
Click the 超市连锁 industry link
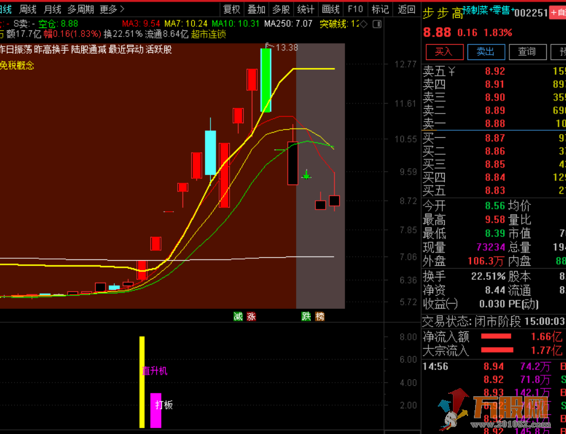point(209,34)
